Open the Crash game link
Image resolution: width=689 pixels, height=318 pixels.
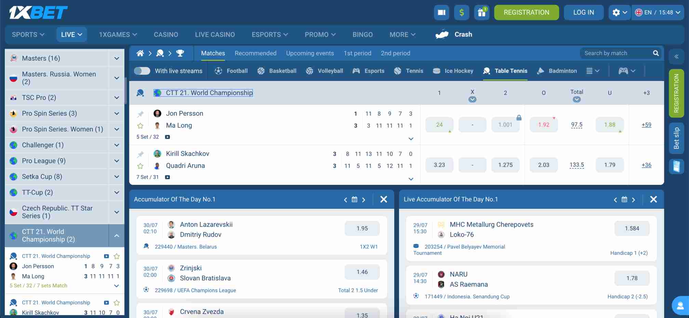click(454, 35)
